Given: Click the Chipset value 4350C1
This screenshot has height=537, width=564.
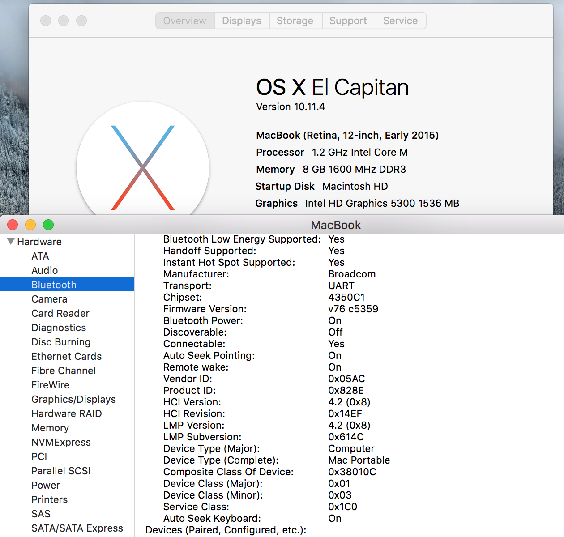Looking at the screenshot, I should [x=346, y=297].
